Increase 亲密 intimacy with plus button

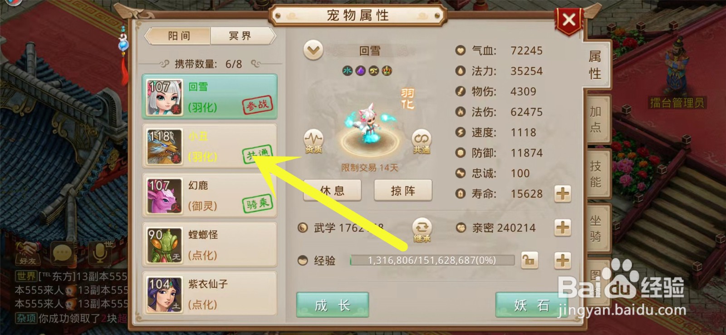[563, 227]
